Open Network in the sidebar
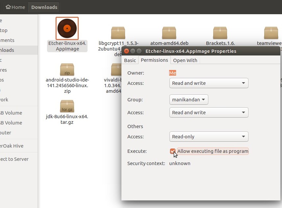 pos(19,100)
